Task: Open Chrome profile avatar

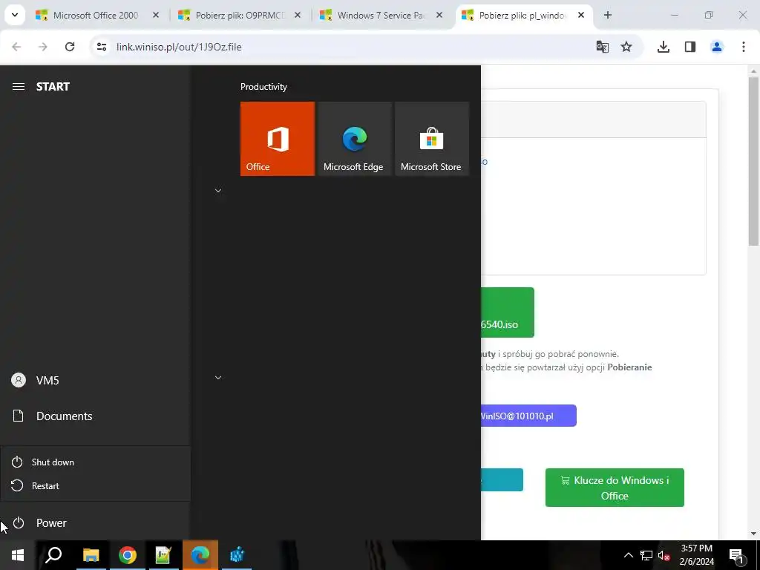Action: click(x=717, y=47)
